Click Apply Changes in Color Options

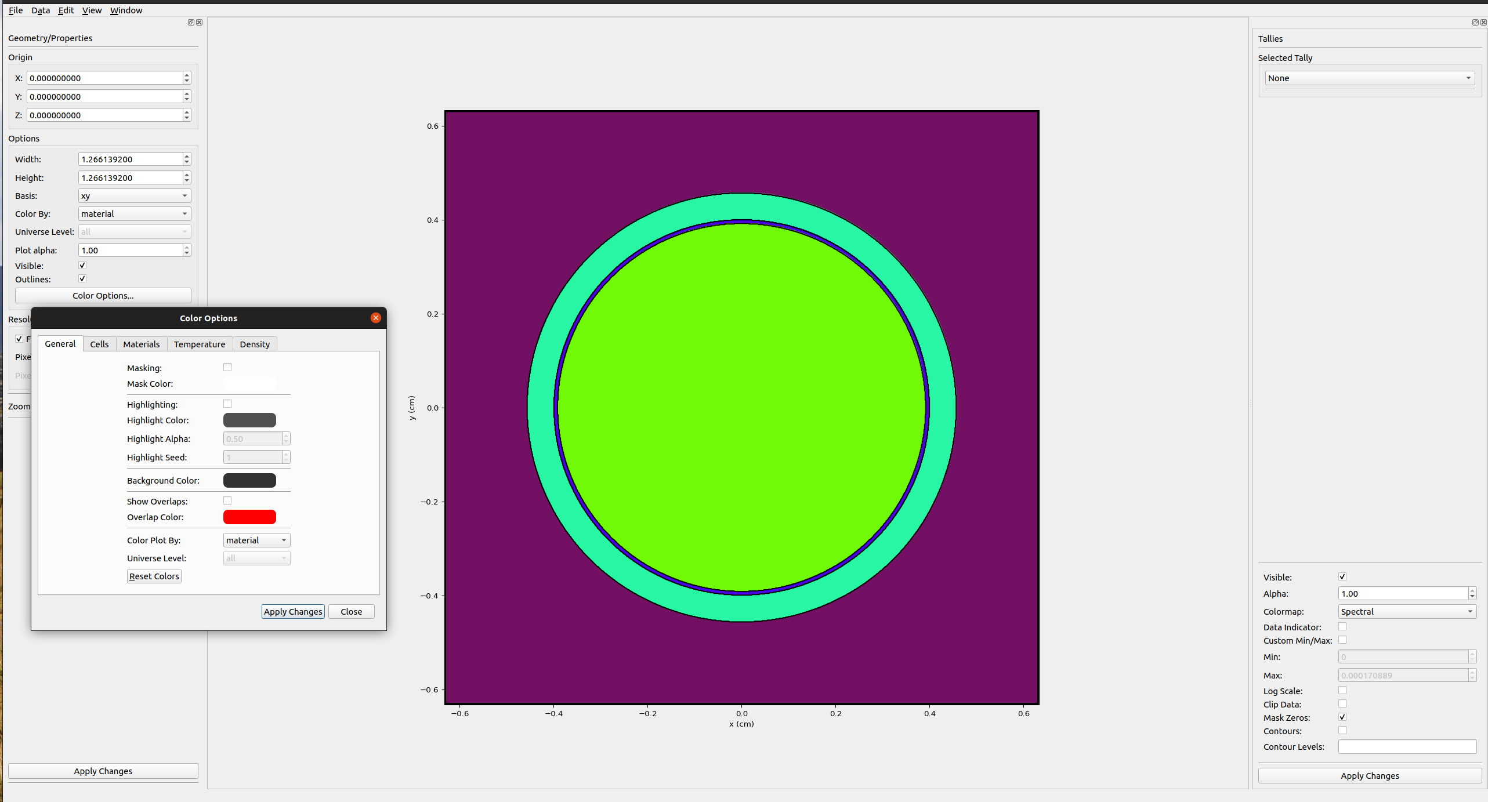click(x=293, y=612)
